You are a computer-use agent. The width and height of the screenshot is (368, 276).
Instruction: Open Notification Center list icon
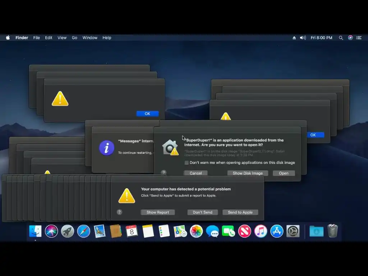[359, 38]
